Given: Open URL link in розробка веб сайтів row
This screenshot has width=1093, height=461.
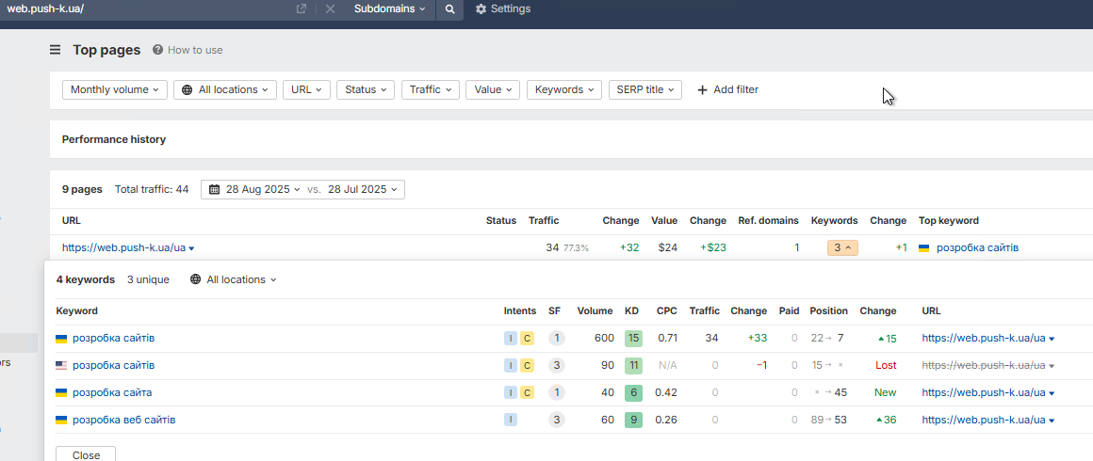Looking at the screenshot, I should click(984, 420).
